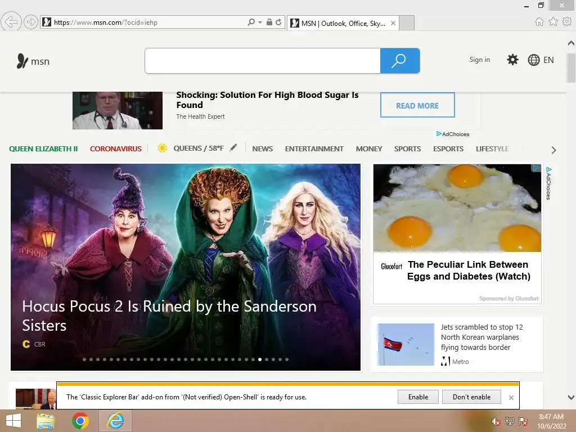Click the muted volume speaker tray icon
This screenshot has height=432, width=576.
[496, 421]
